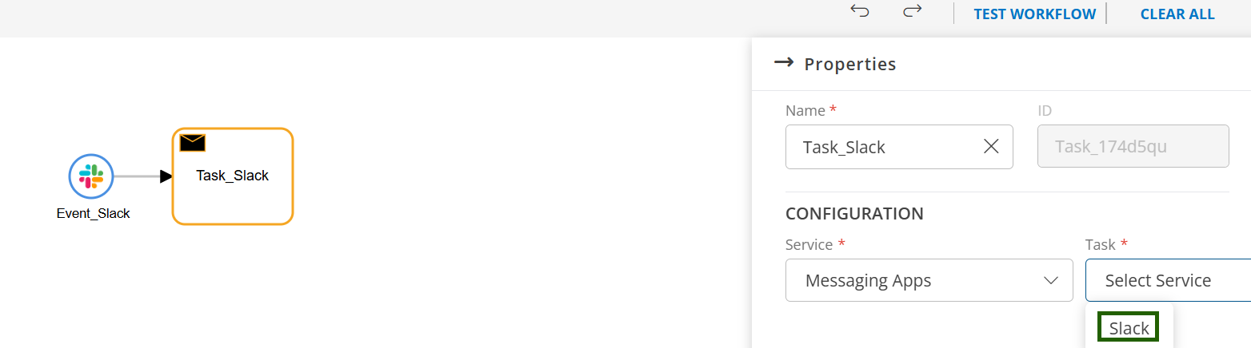
Task: Click the Event_Slack label under the node
Action: point(94,213)
